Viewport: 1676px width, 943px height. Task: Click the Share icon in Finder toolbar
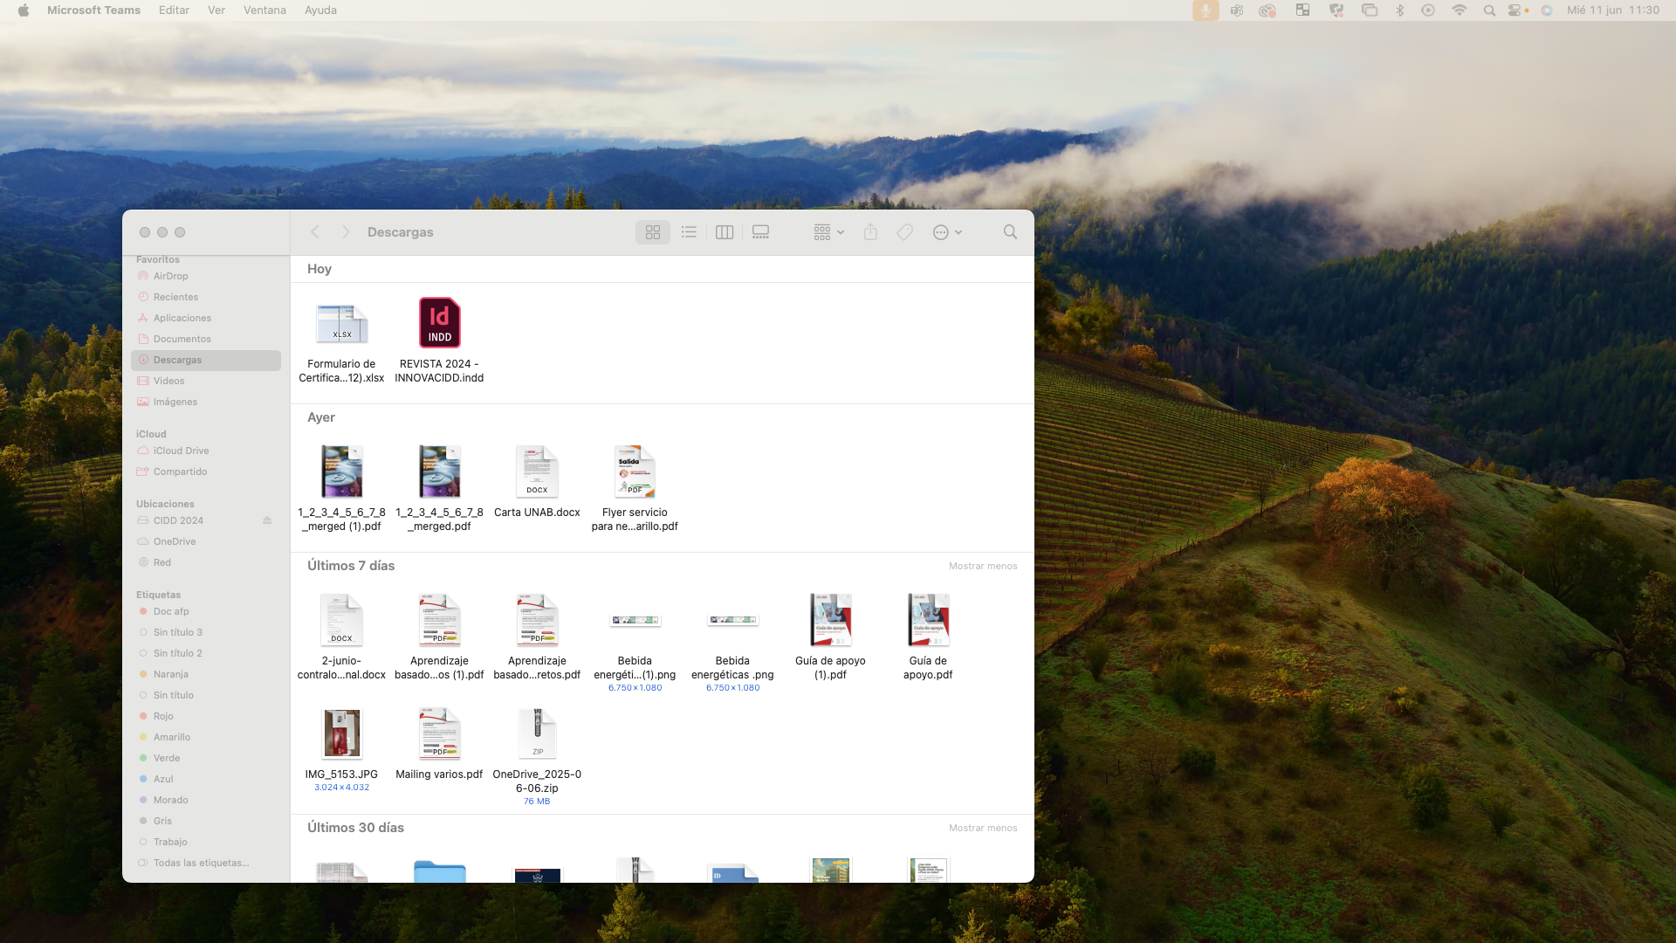click(x=870, y=232)
